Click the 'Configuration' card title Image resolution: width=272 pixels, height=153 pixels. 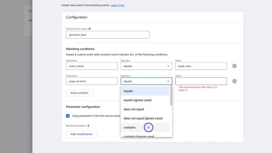tap(76, 17)
